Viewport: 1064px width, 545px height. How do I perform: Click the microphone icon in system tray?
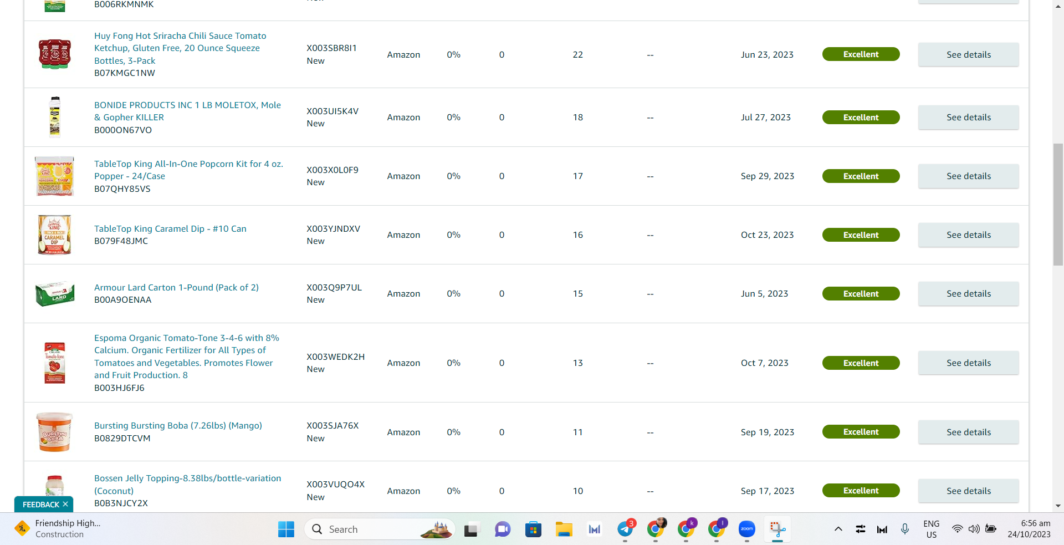(905, 529)
